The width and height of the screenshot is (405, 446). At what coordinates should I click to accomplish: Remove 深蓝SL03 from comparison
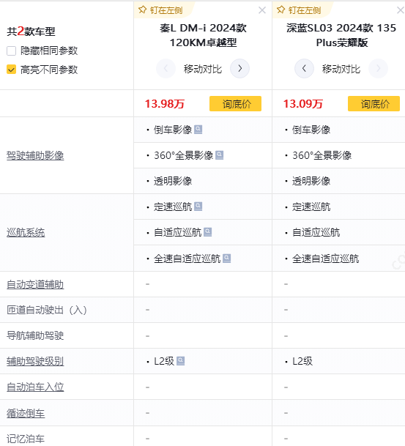point(400,10)
